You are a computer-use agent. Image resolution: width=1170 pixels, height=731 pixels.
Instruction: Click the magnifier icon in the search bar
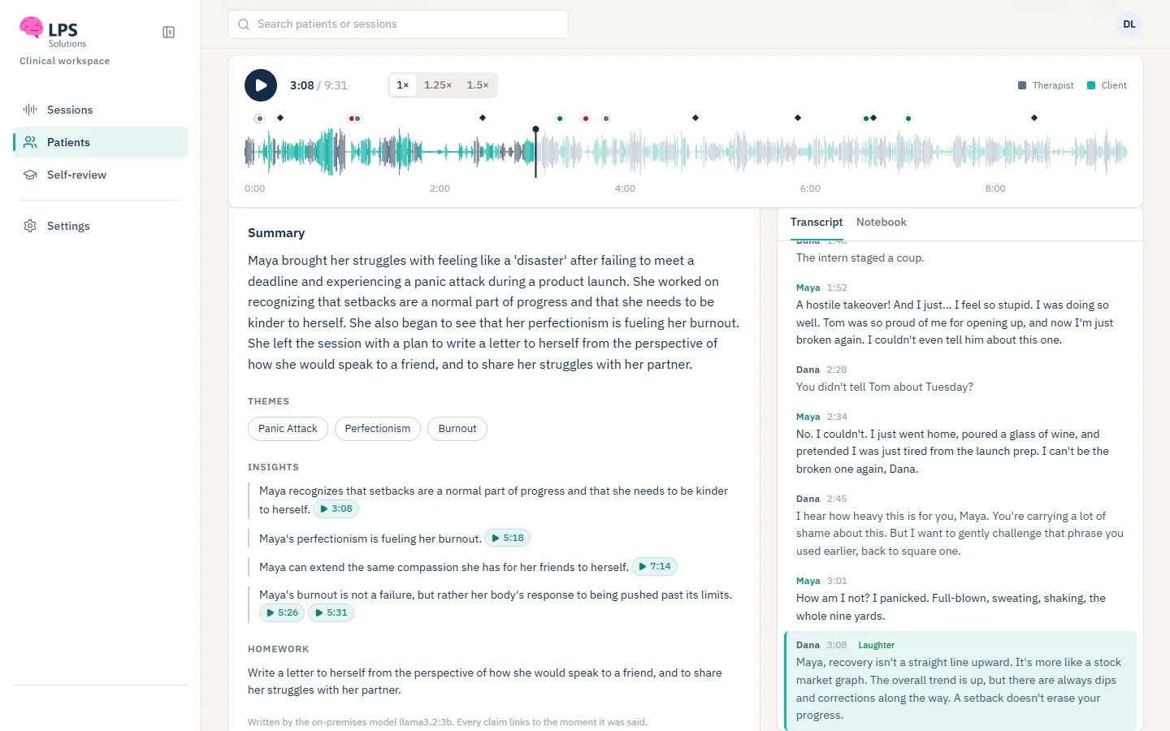[244, 24]
